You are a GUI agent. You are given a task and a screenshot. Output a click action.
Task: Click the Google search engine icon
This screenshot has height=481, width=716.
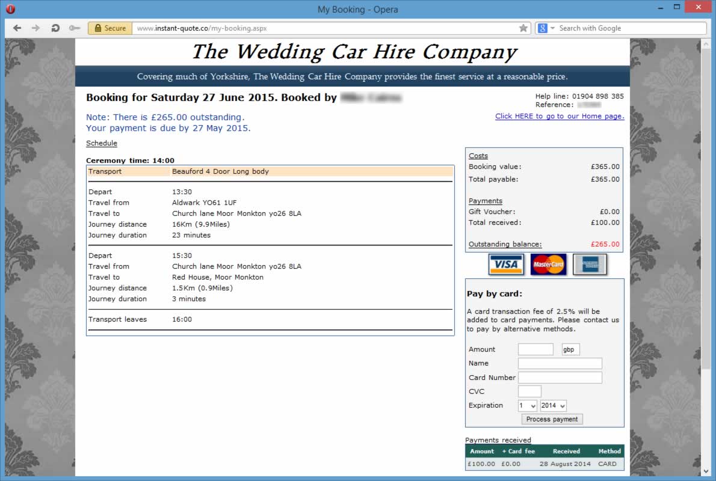coord(543,28)
